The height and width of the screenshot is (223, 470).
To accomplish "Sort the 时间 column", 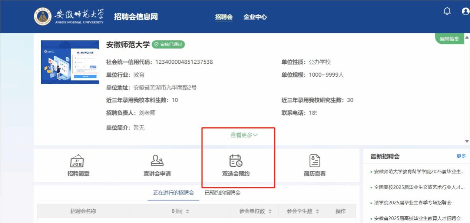I will 187,211.
